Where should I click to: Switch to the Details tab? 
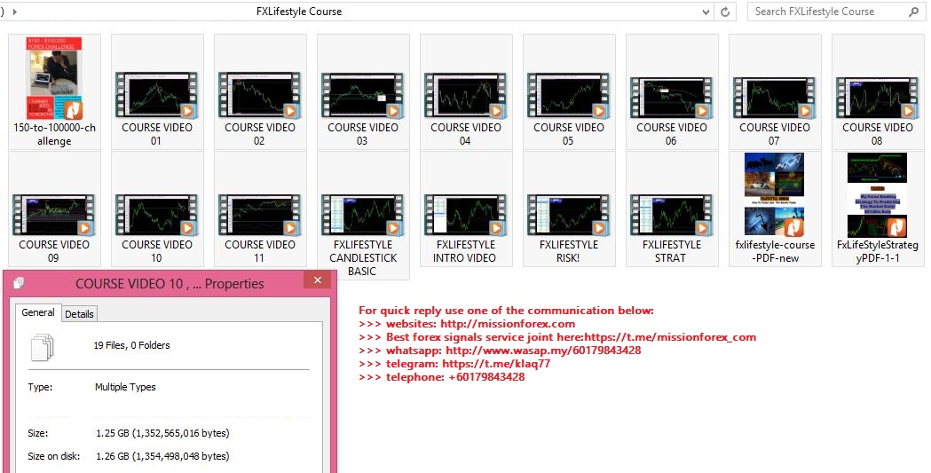tap(79, 314)
